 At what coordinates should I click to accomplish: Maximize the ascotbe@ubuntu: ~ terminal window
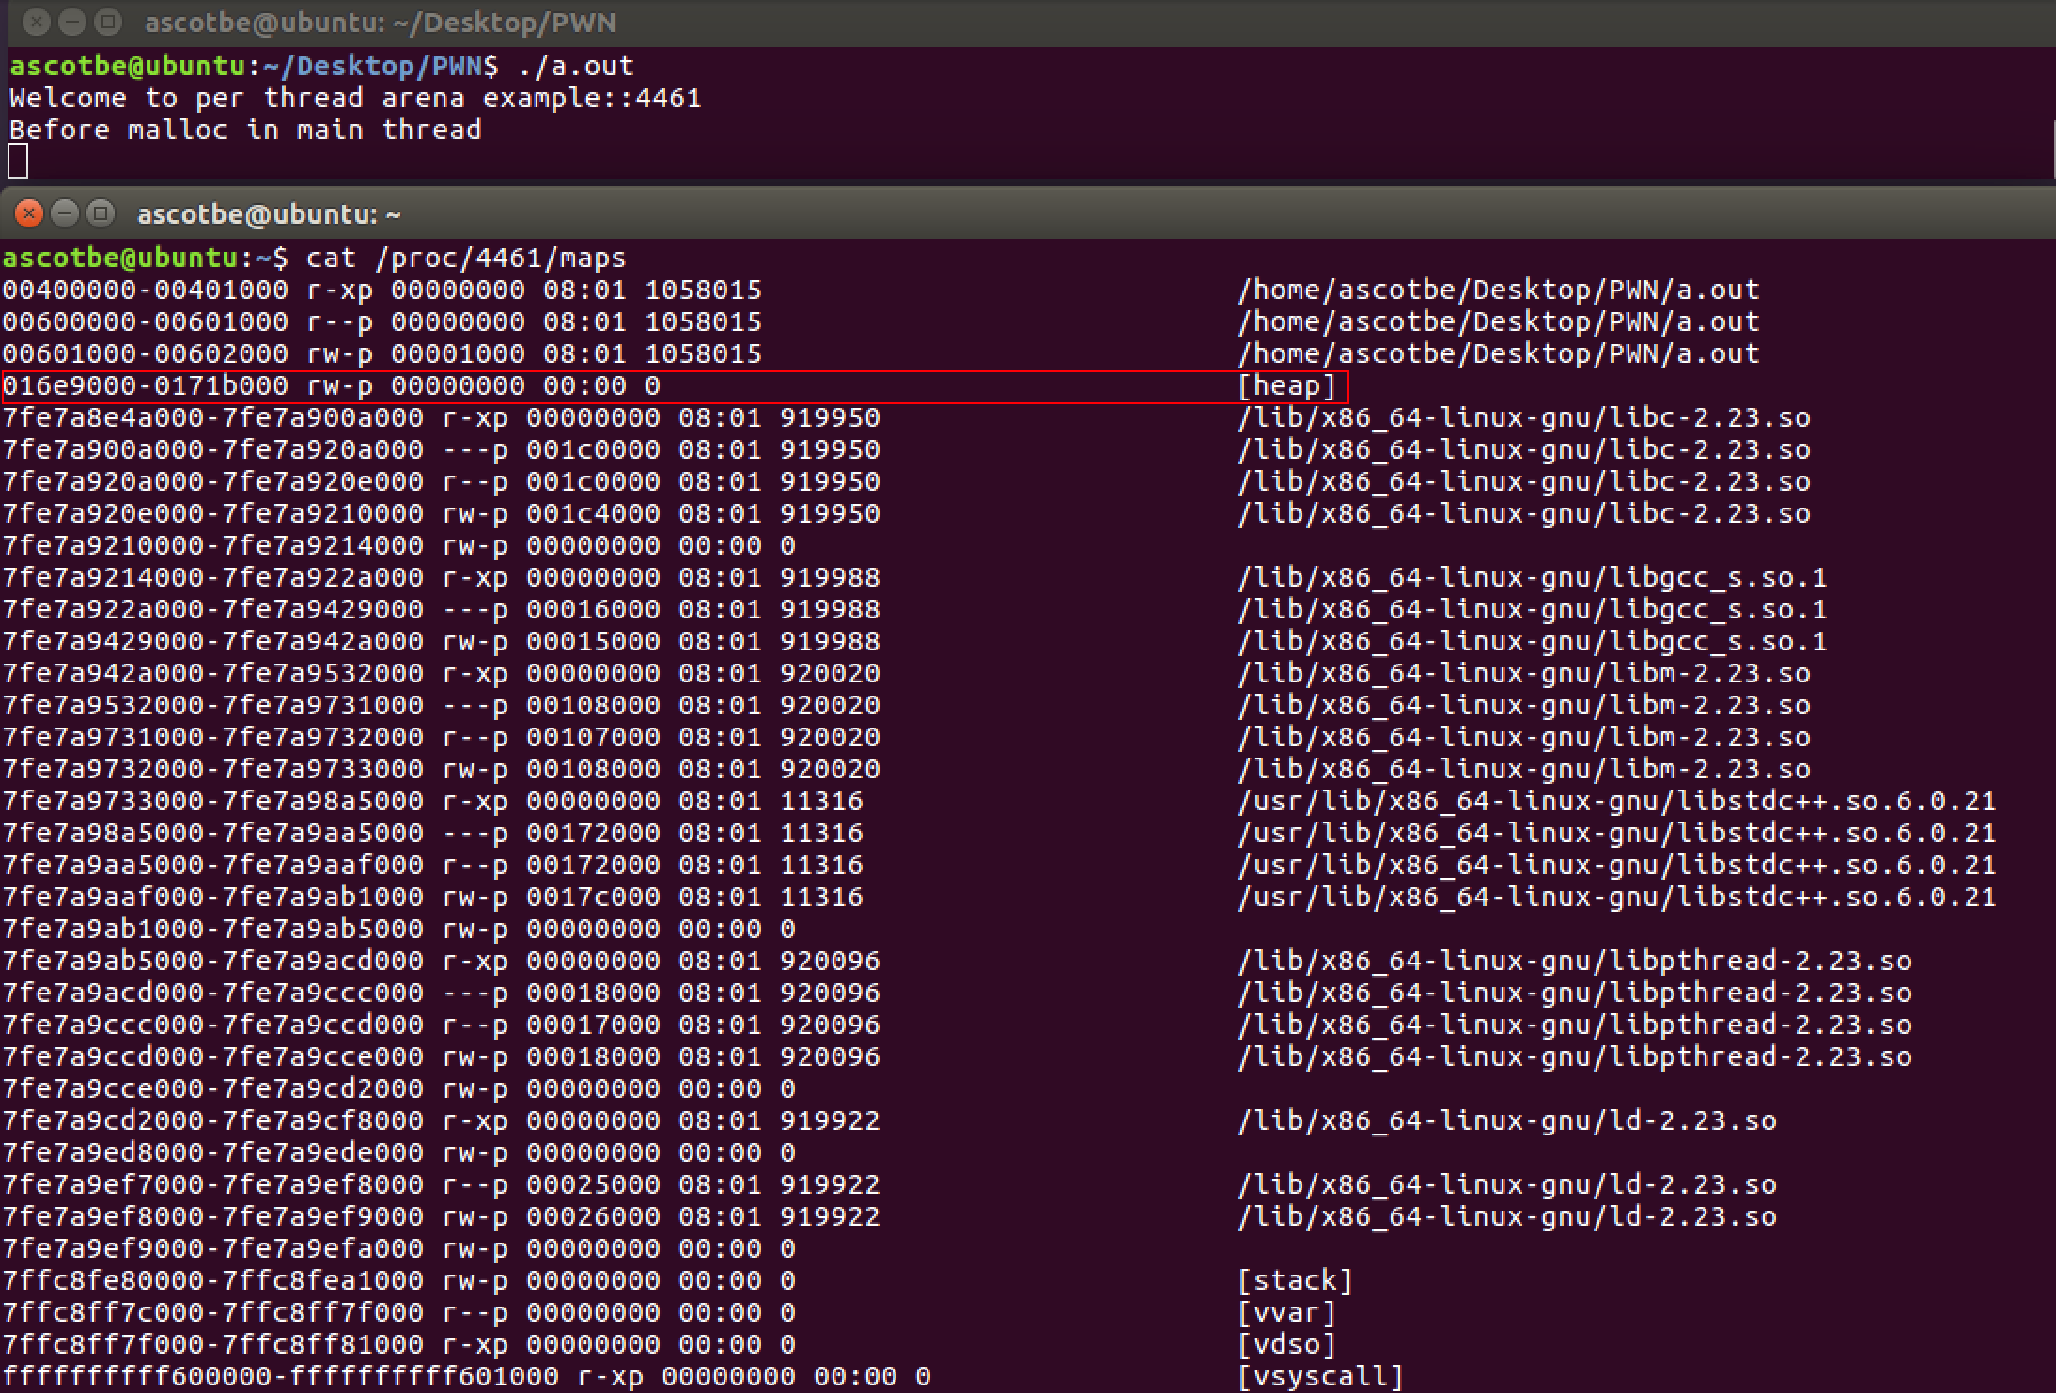tap(100, 214)
